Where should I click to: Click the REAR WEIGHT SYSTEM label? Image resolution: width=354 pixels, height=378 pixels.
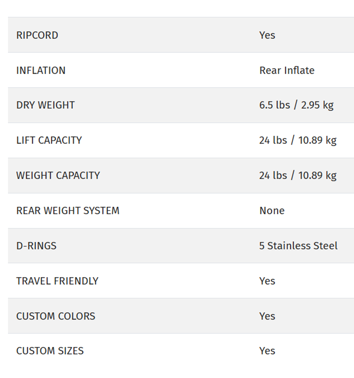pyautogui.click(x=68, y=211)
